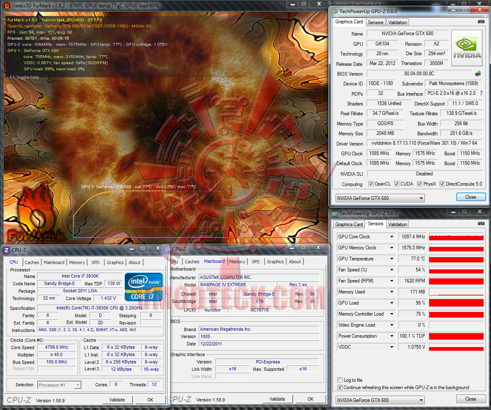Click the GPU-Z Graphics Card window title icon
Screen dimensions: 491x410
335,11
